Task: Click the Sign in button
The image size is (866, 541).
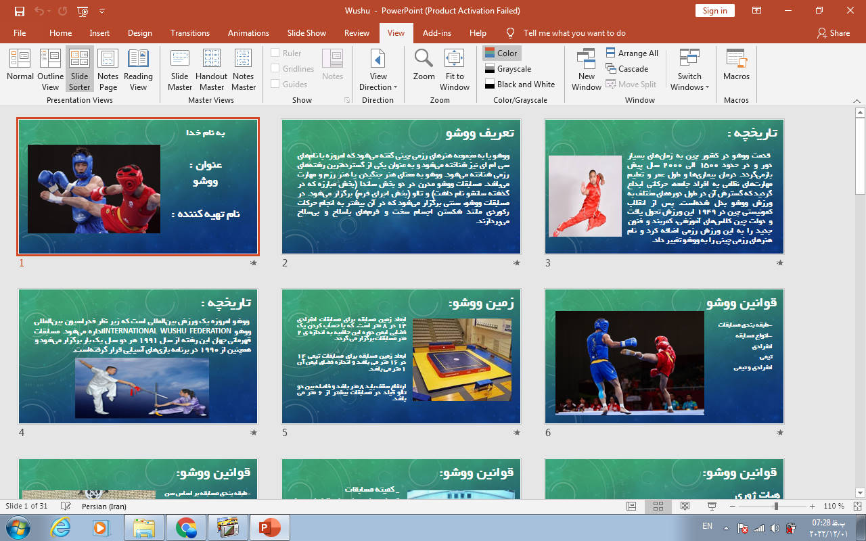Action: point(714,11)
